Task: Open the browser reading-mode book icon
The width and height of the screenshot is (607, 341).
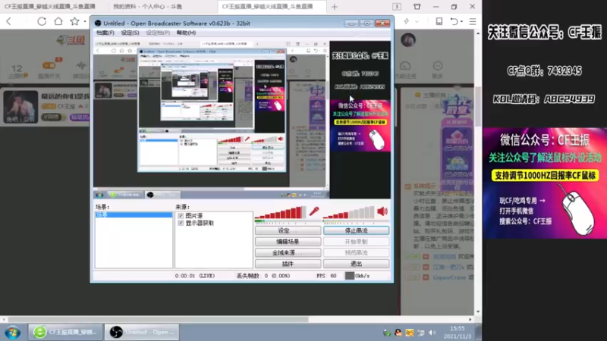Action: point(439,21)
